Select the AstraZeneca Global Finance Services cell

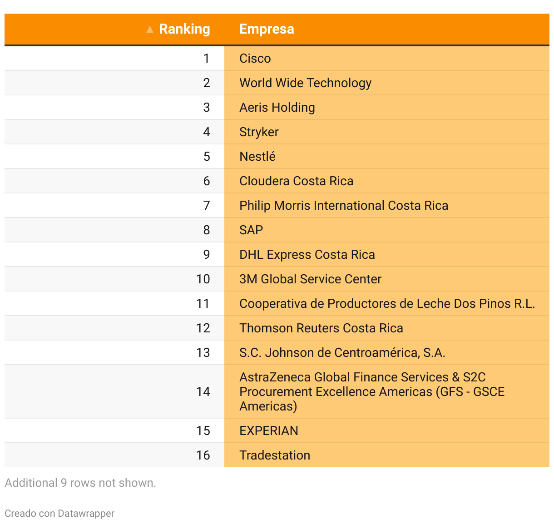(x=387, y=391)
